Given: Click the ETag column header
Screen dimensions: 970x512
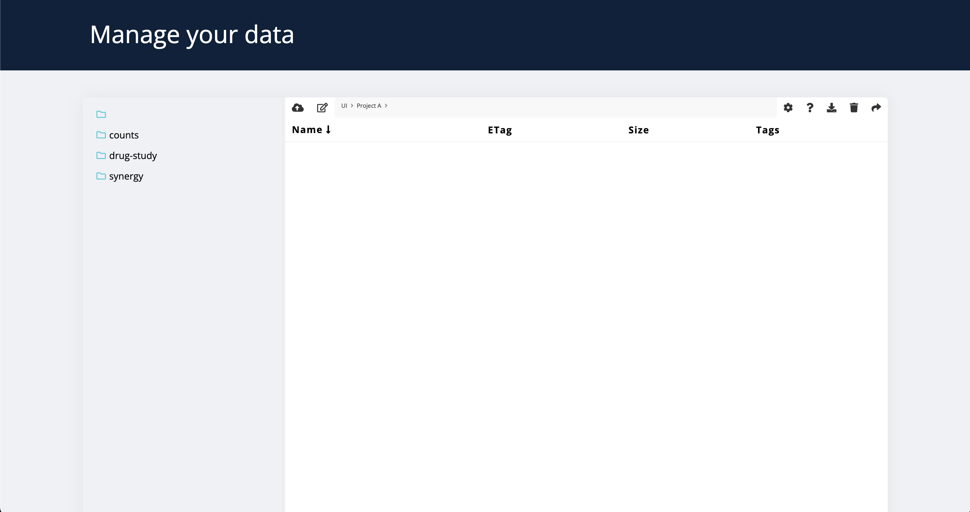Looking at the screenshot, I should coord(500,130).
